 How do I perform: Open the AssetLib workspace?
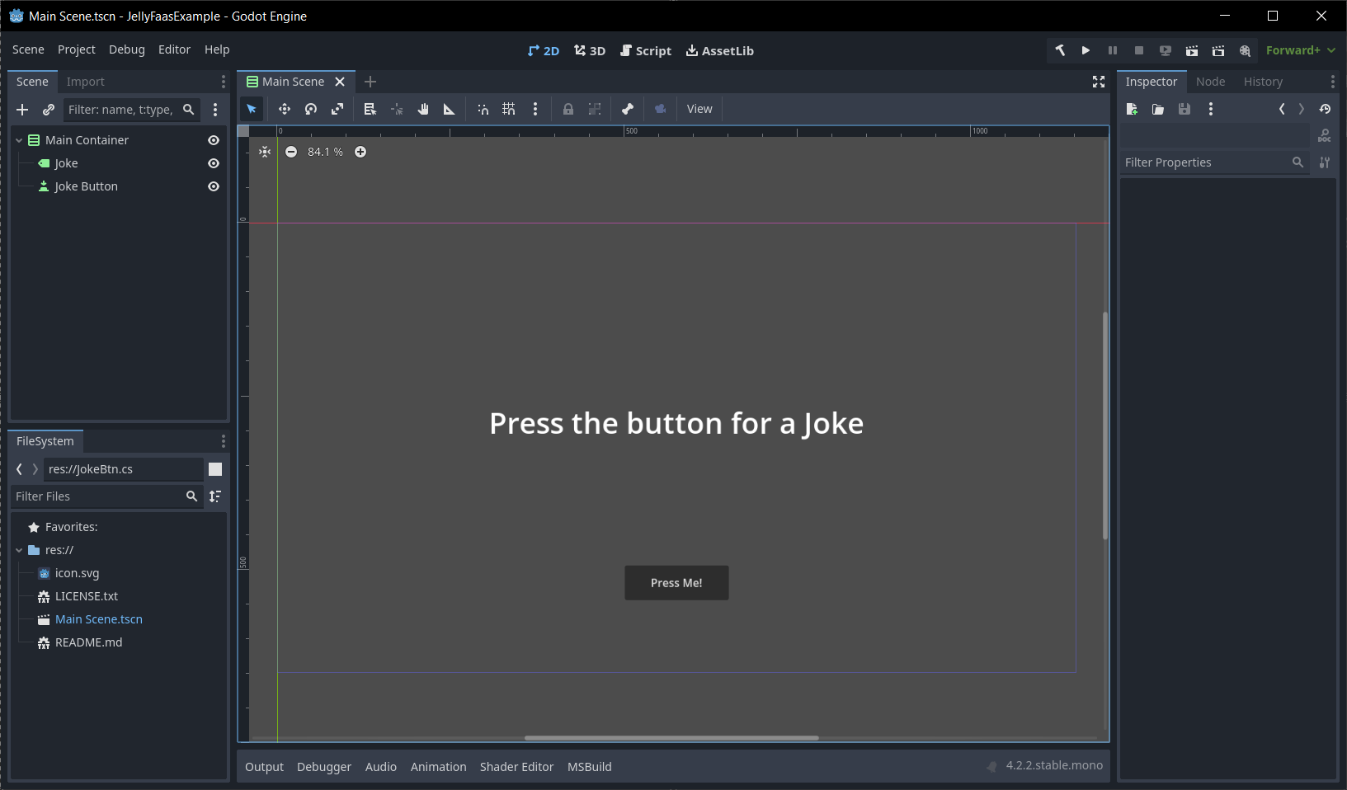pos(720,50)
